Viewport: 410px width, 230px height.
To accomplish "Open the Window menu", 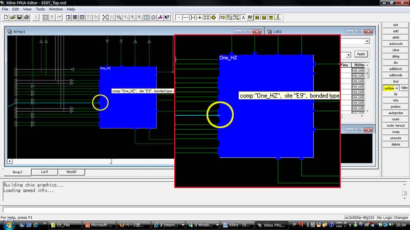I will pyautogui.click(x=56, y=9).
